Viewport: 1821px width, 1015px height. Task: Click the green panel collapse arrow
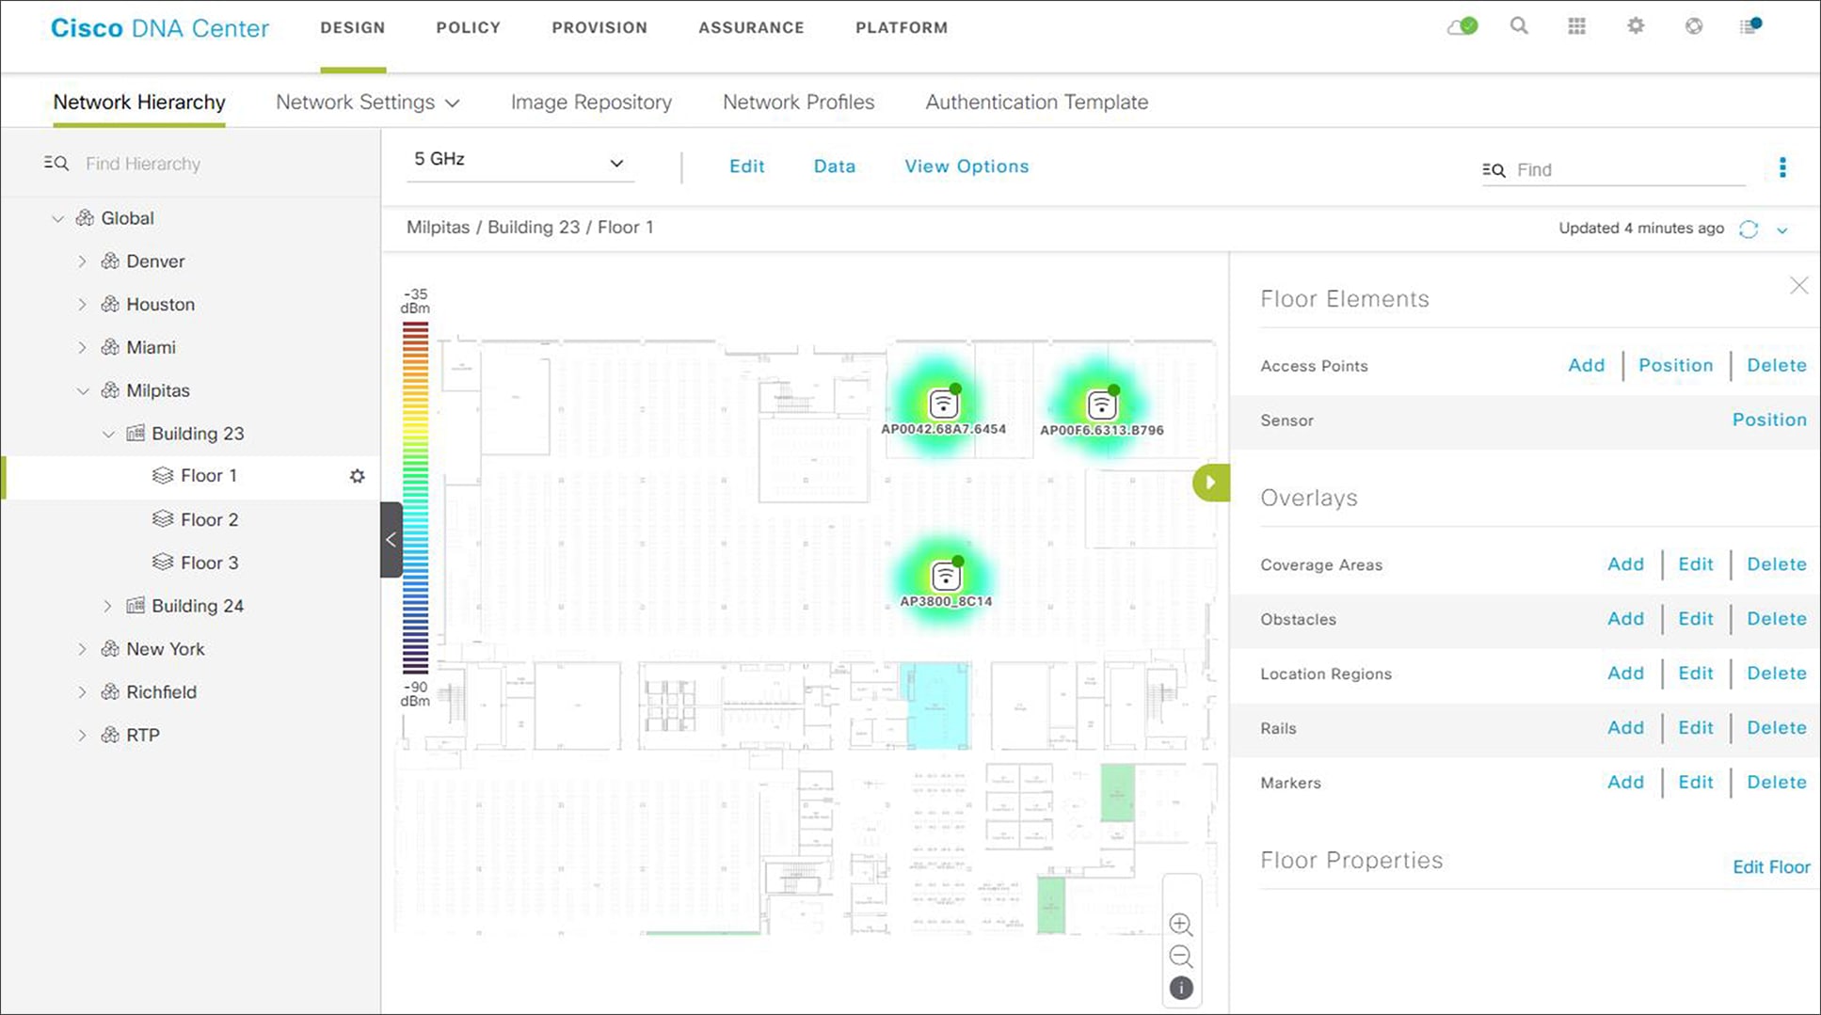(x=1211, y=483)
